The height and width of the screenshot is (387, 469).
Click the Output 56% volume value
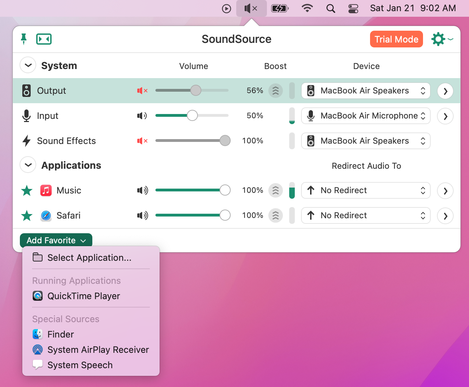(x=255, y=91)
